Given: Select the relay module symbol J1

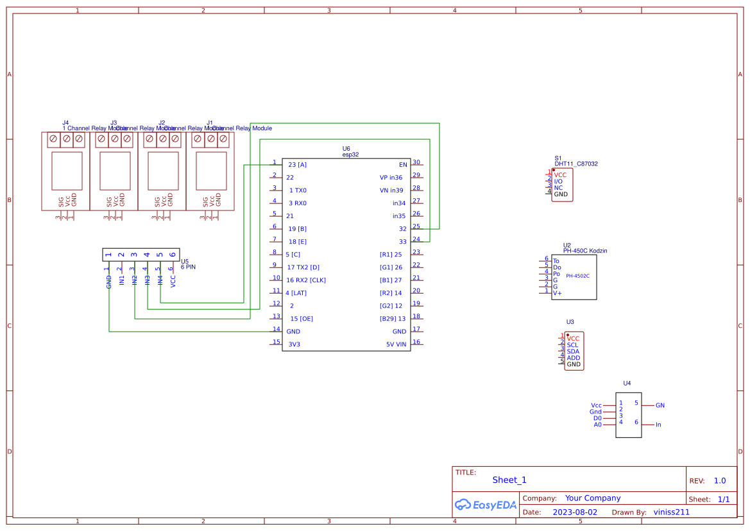Looking at the screenshot, I should [210, 170].
